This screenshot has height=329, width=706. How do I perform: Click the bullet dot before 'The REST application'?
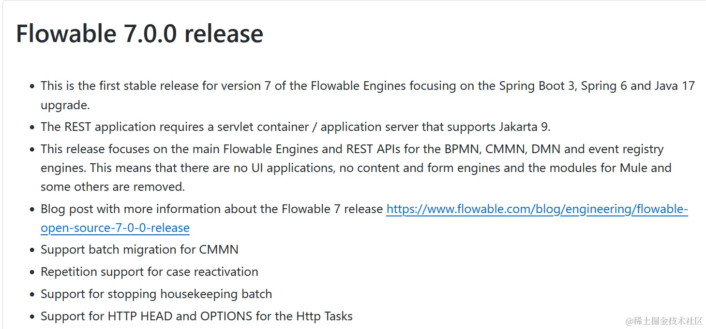(32, 128)
